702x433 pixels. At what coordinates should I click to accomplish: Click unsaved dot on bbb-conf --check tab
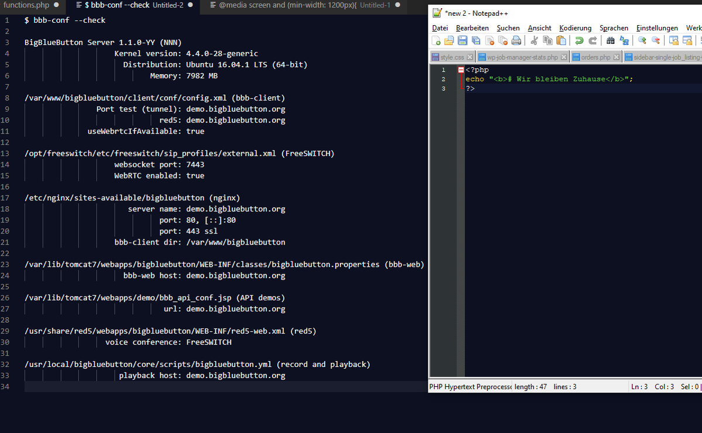tap(190, 5)
